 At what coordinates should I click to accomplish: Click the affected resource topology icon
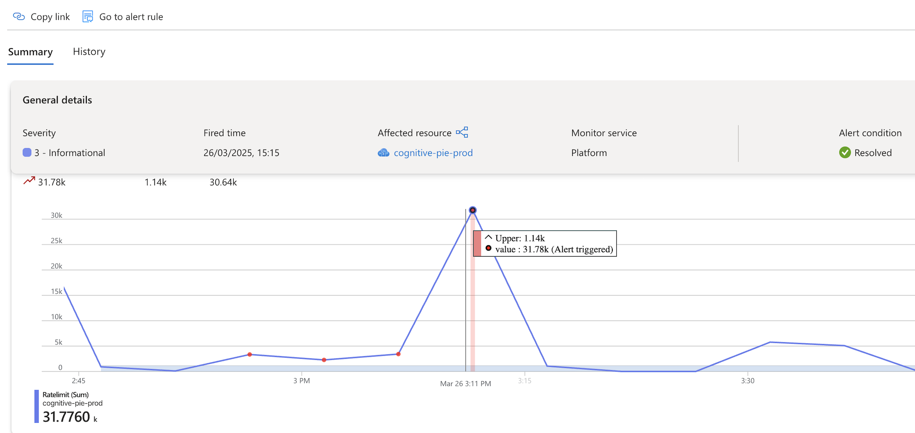coord(462,132)
